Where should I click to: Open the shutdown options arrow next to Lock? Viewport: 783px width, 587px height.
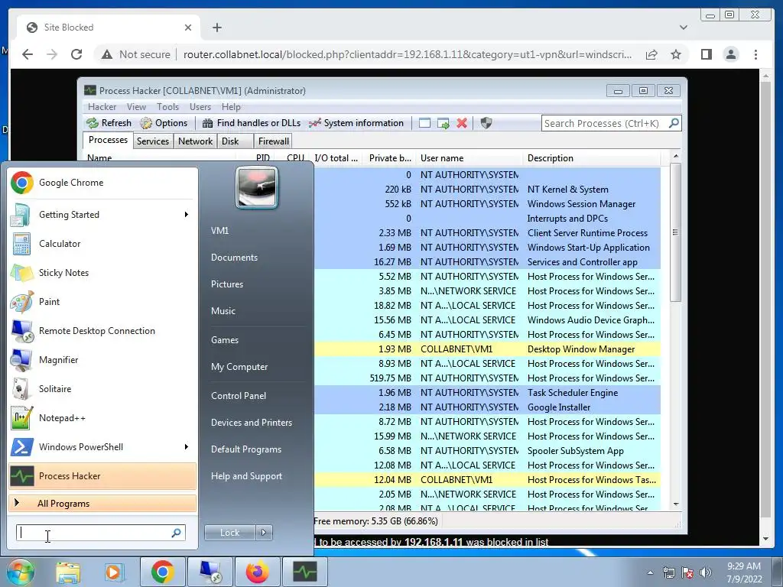pos(264,533)
